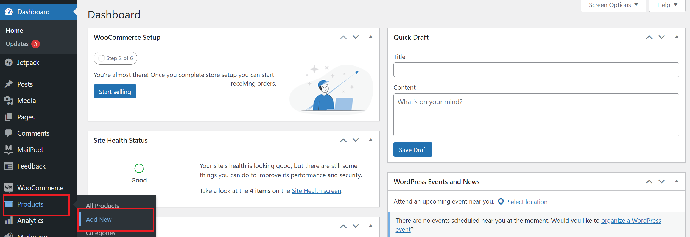The height and width of the screenshot is (237, 690).
Task: Move Site Health Status widget down
Action: (356, 140)
